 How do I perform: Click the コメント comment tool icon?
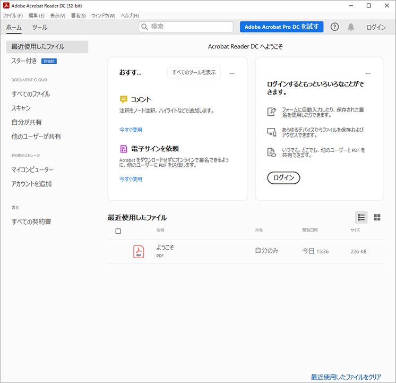[124, 99]
